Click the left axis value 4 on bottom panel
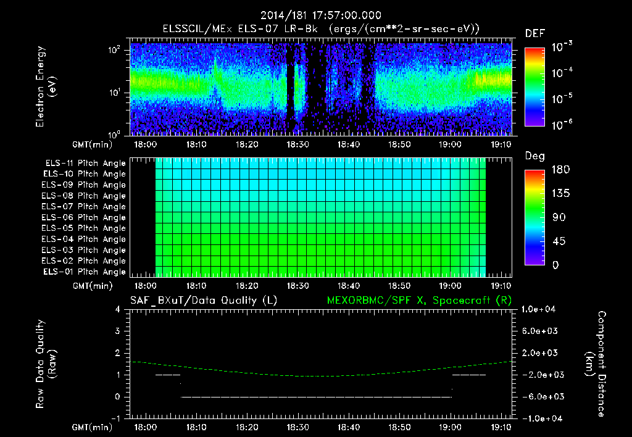The height and width of the screenshot is (437, 632). 117,309
